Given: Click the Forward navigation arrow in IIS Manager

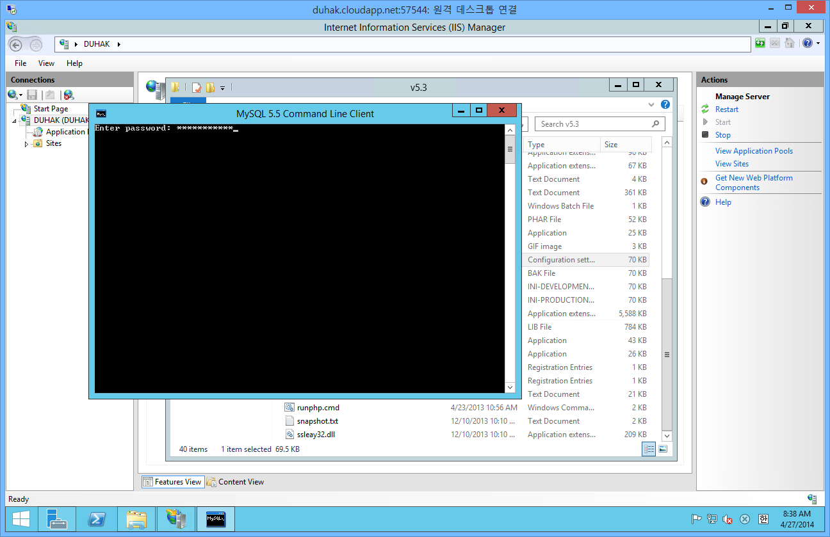Looking at the screenshot, I should pyautogui.click(x=36, y=44).
